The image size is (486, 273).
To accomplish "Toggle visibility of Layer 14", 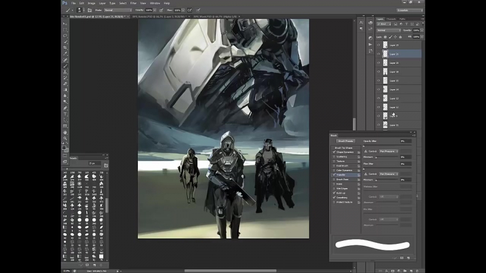I will point(378,89).
